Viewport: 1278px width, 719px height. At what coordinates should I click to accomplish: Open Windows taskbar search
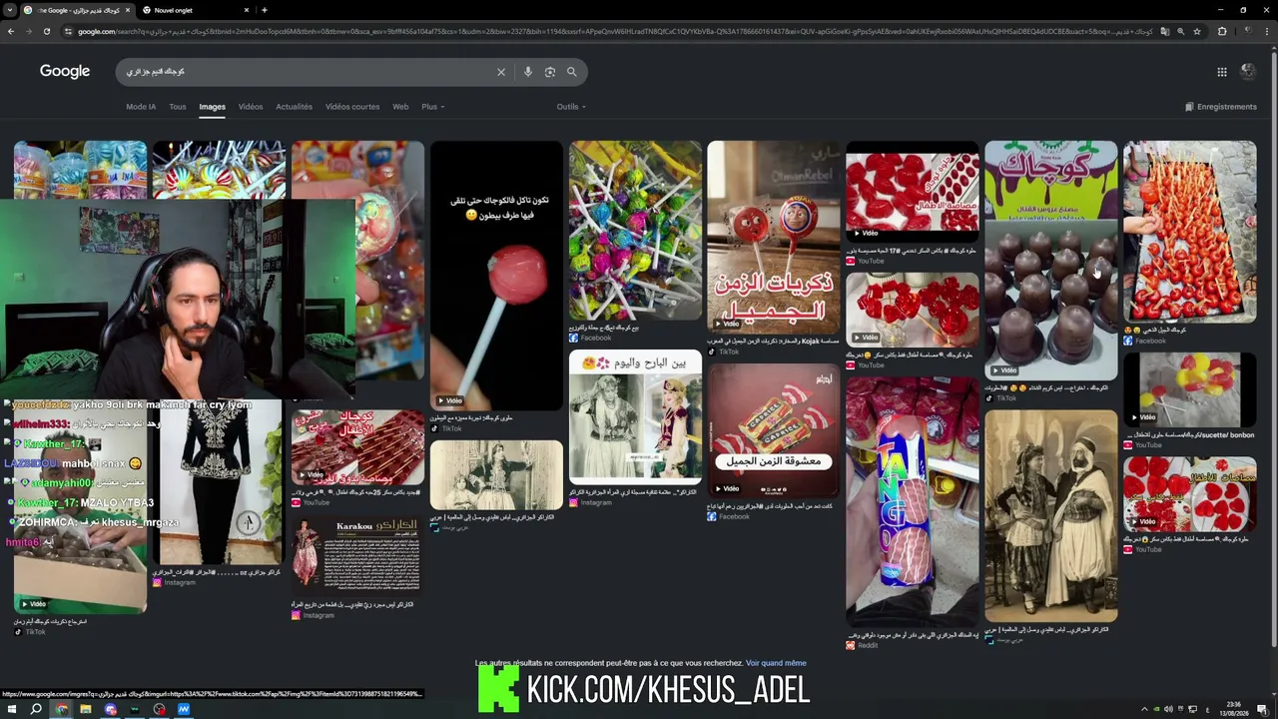pyautogui.click(x=36, y=709)
